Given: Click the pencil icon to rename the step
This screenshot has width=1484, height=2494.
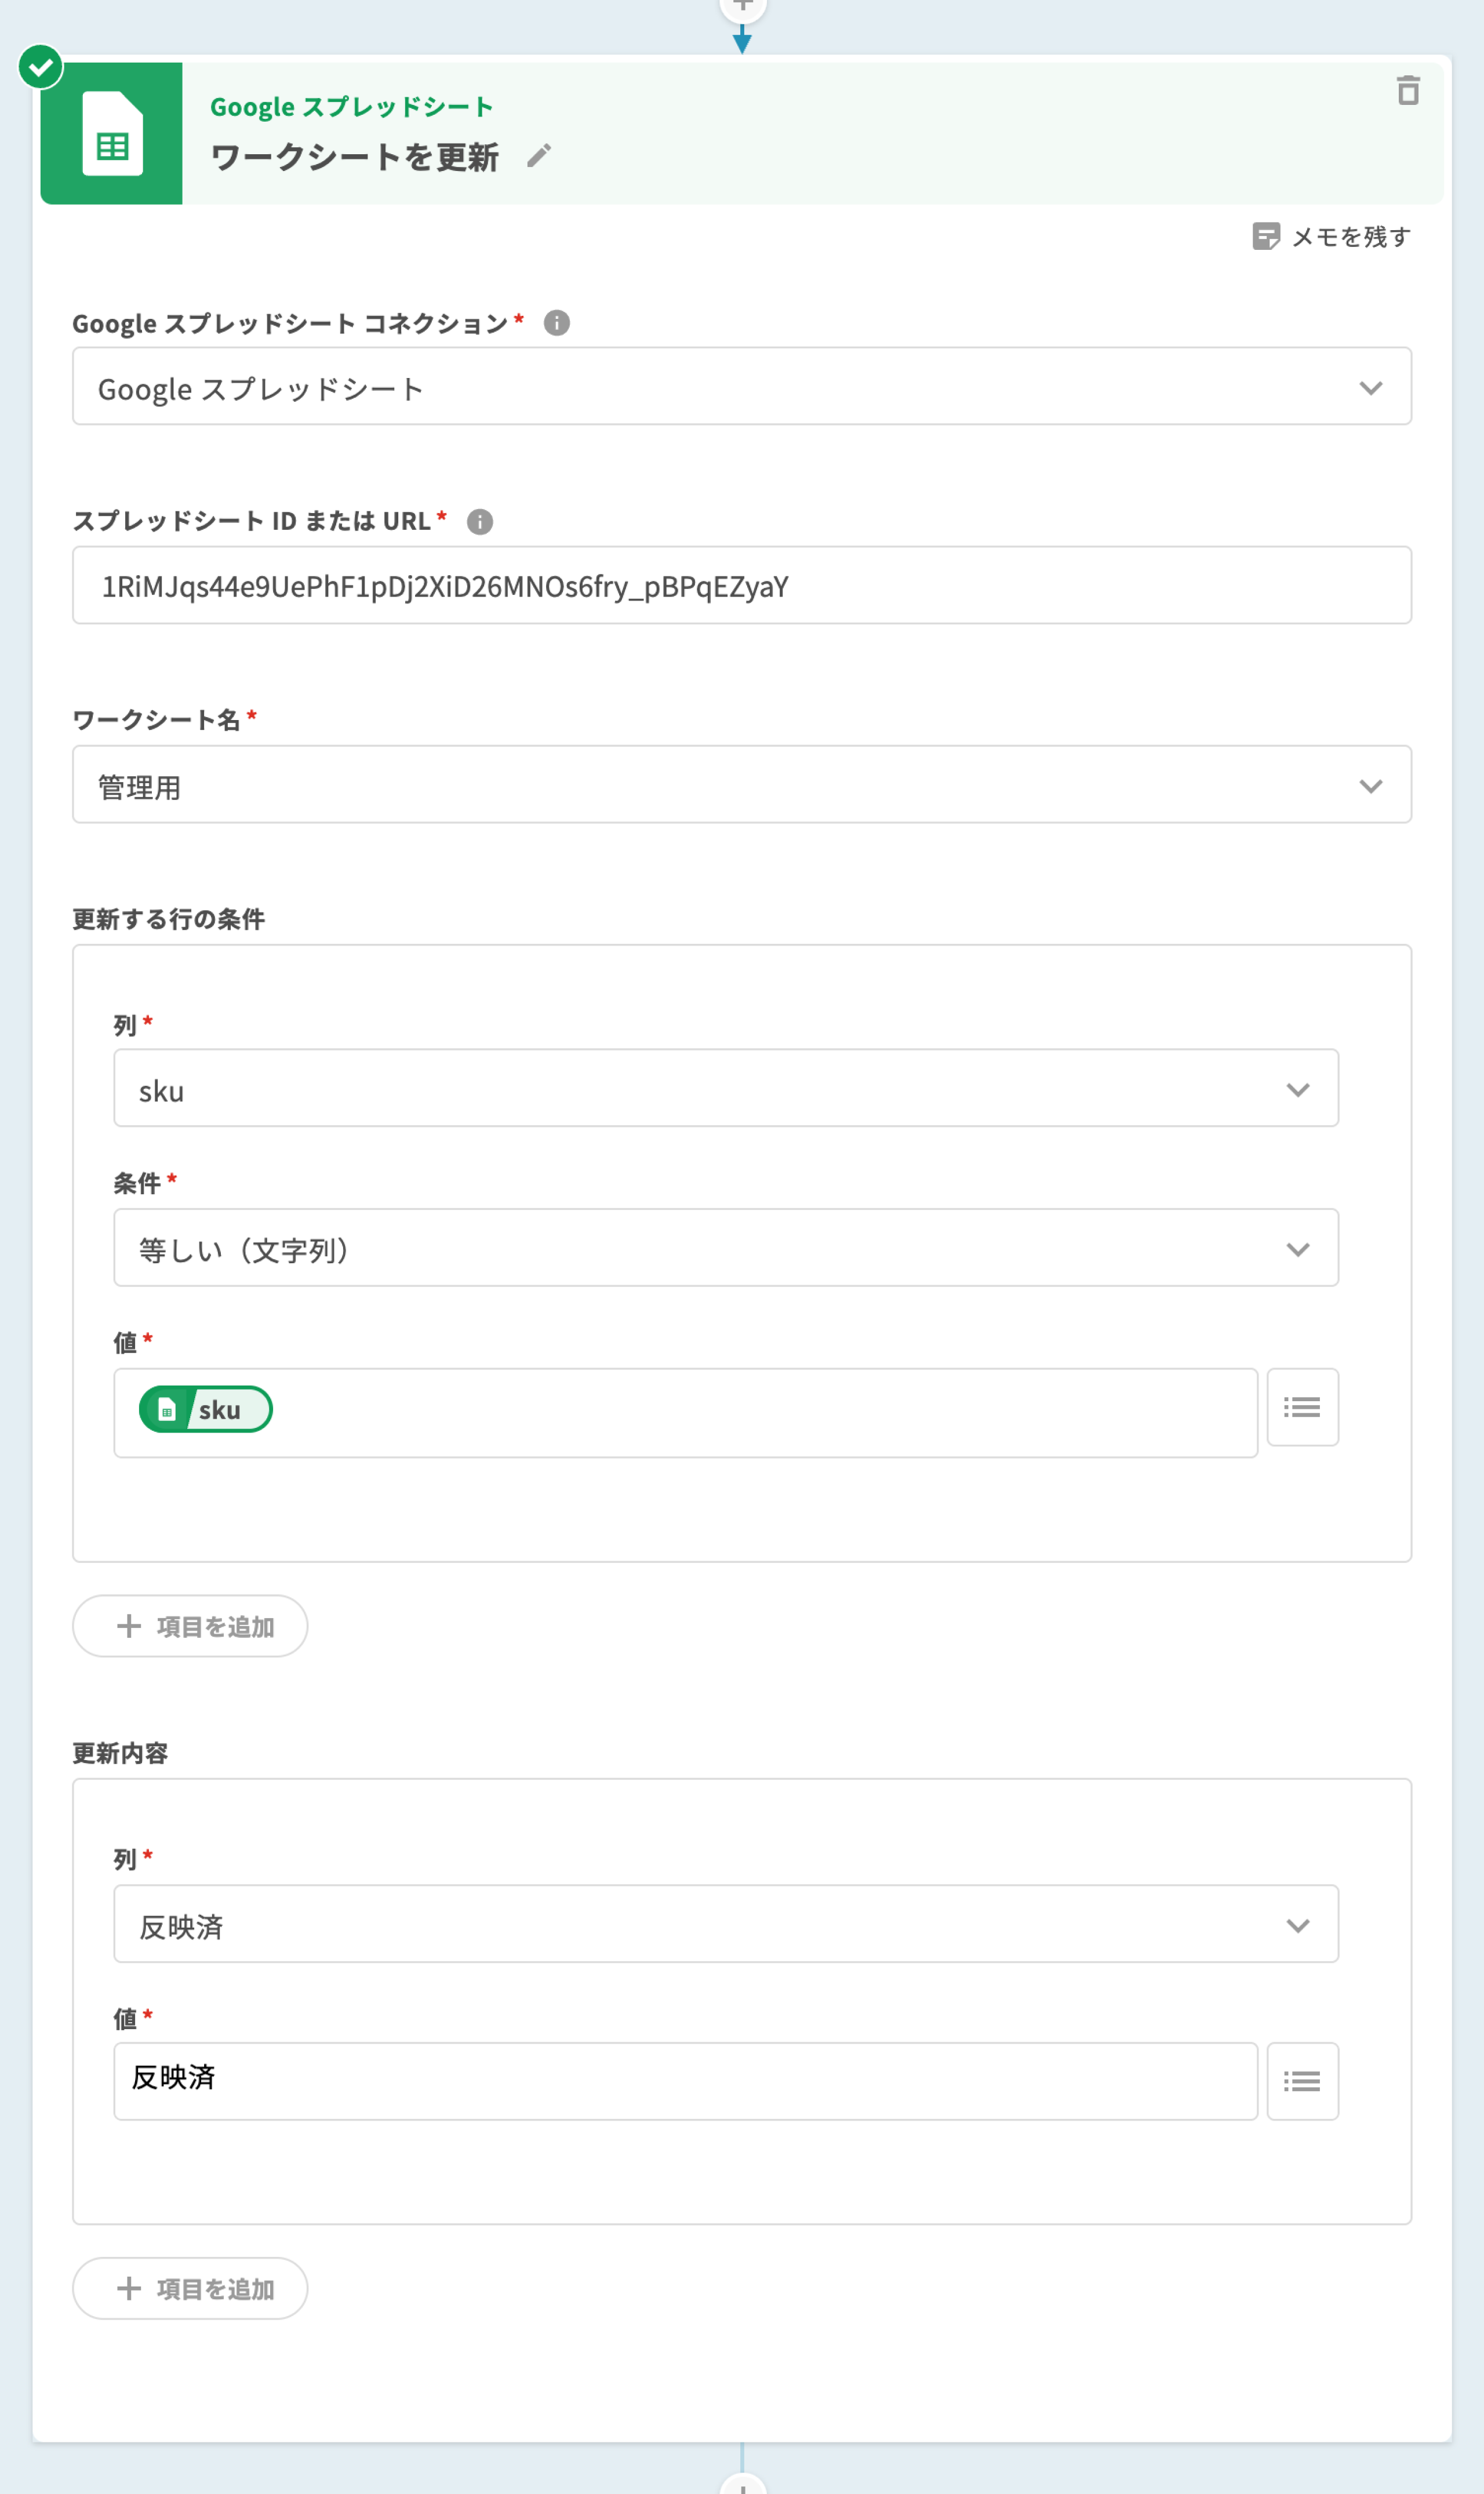Looking at the screenshot, I should (x=539, y=156).
